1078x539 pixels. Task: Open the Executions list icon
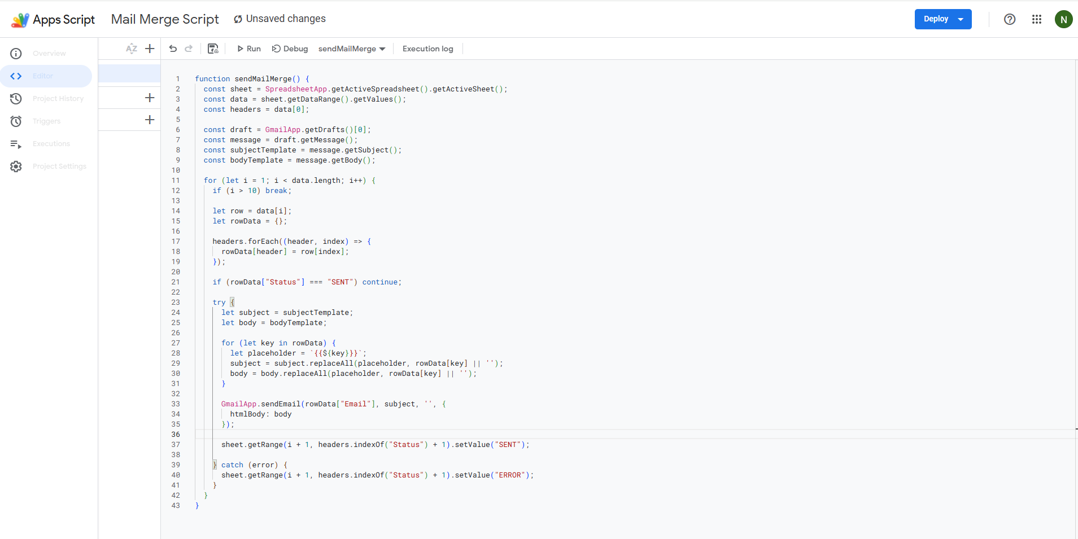point(16,144)
